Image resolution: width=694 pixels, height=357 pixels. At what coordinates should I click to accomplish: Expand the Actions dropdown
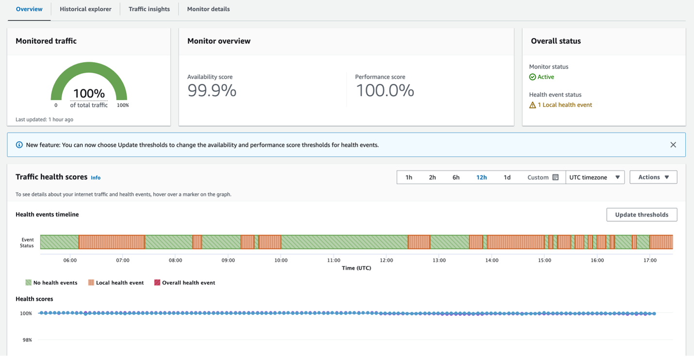[x=653, y=177]
